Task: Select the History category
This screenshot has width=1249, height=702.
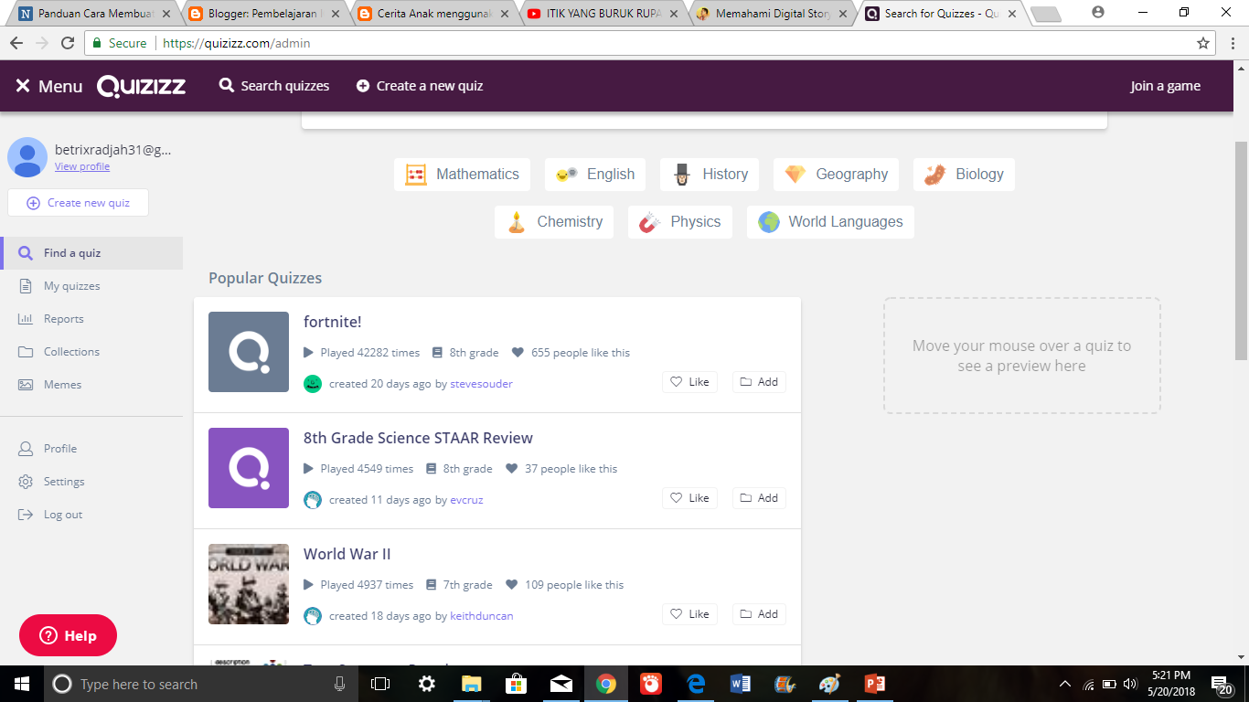Action: point(710,175)
